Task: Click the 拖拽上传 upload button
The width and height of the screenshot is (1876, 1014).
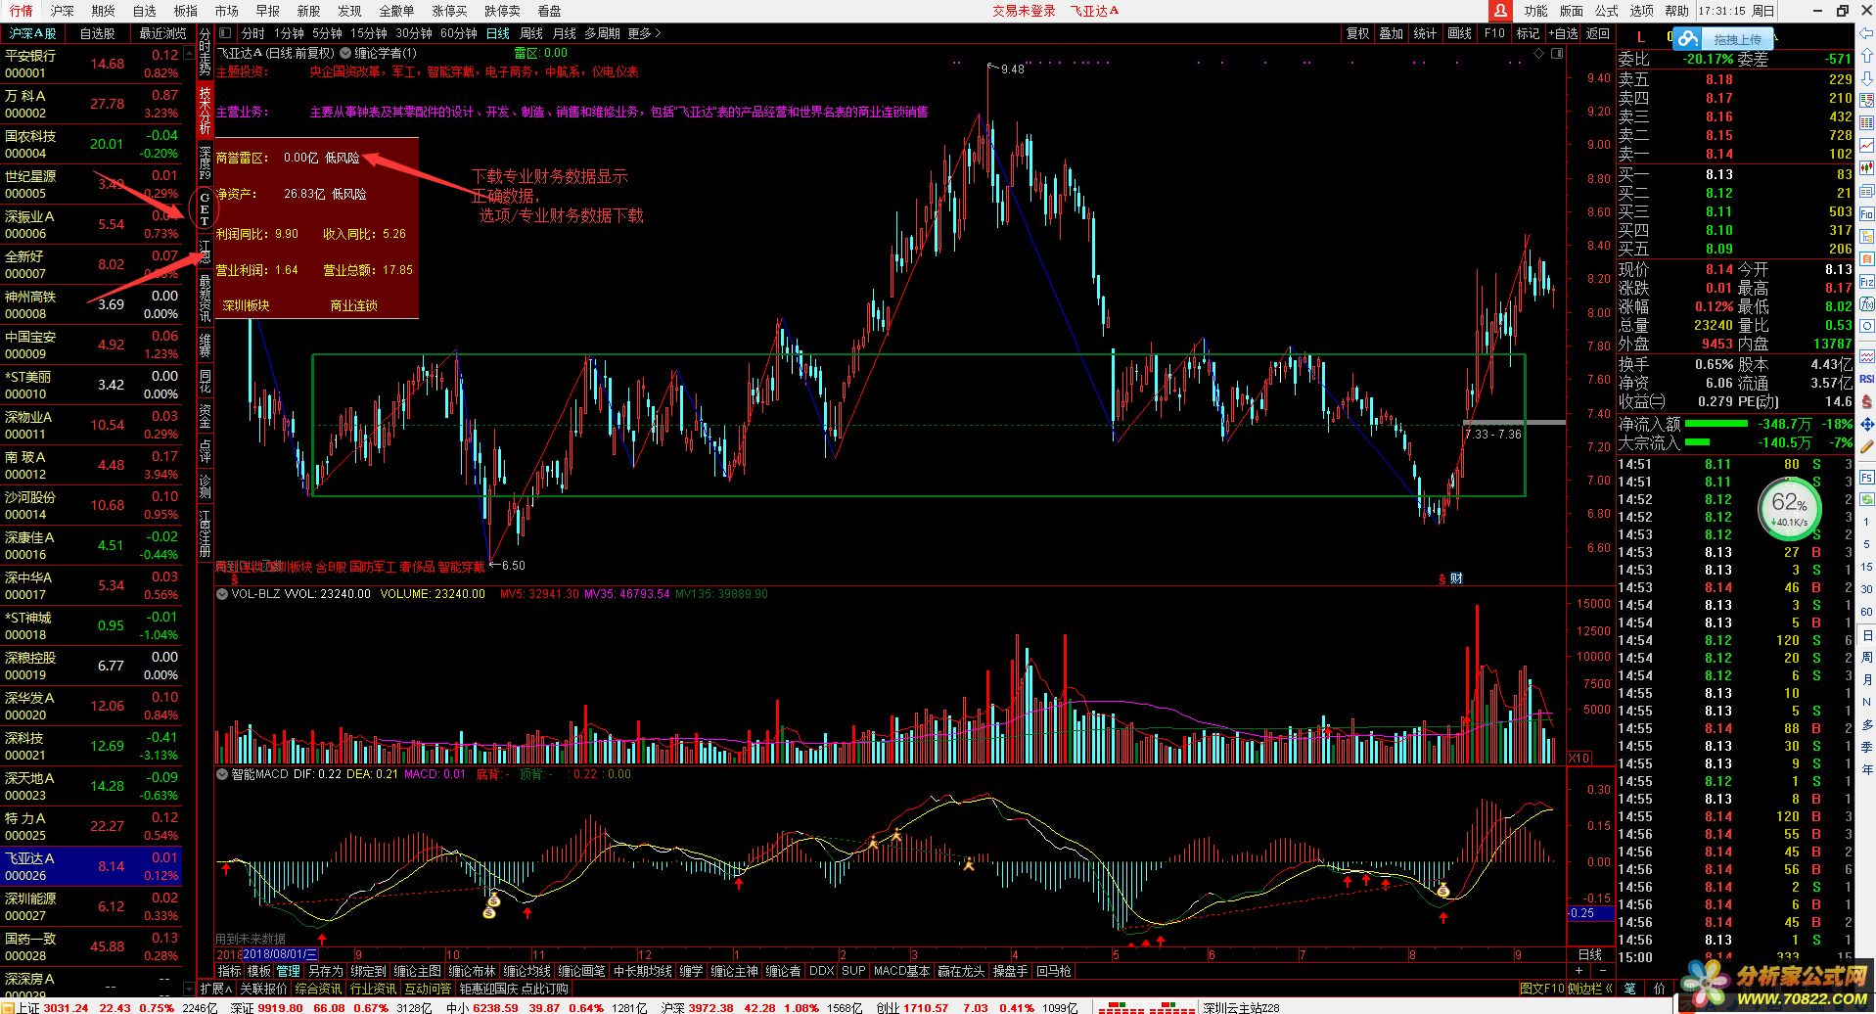Action: [1737, 40]
